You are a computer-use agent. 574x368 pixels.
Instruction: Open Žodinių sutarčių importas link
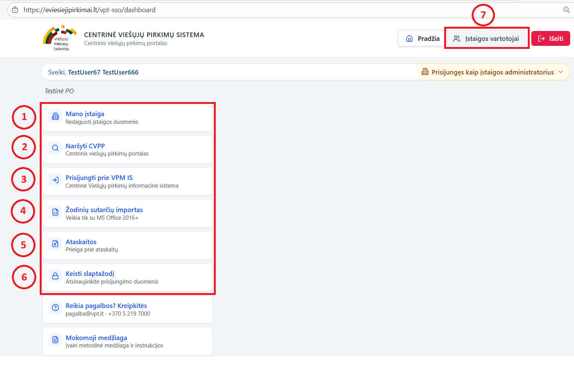pos(104,210)
